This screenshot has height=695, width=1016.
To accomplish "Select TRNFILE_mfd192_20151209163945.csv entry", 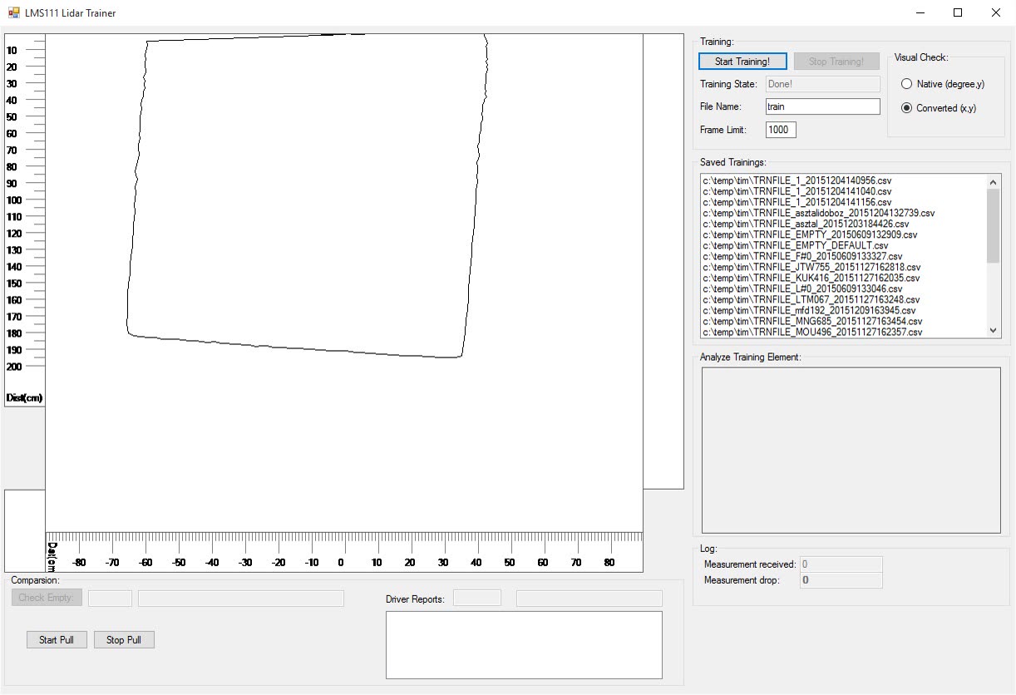I will click(809, 310).
